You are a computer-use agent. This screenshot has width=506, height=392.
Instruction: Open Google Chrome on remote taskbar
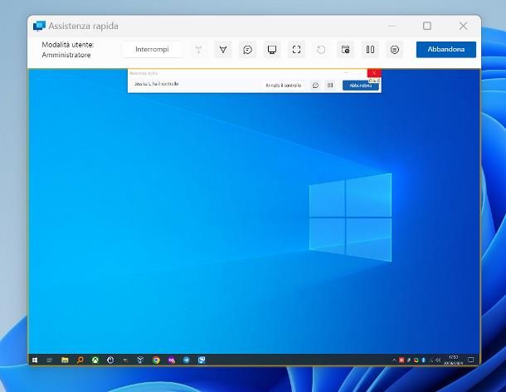pyautogui.click(x=156, y=360)
